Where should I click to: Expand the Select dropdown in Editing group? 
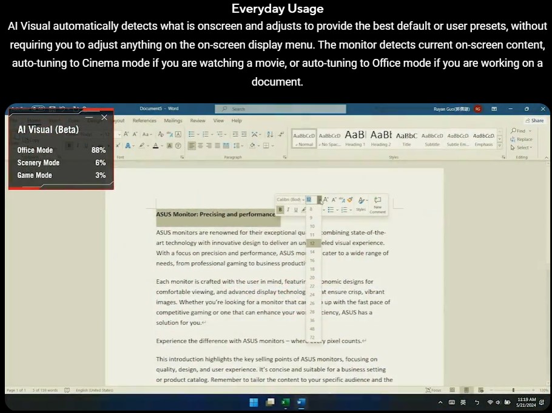click(523, 148)
